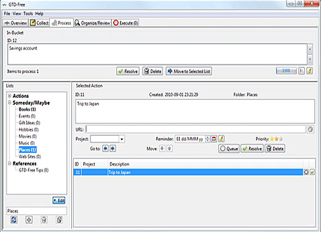The height and width of the screenshot is (232, 321).
Task: Open the Help menu
Action: pos(39,14)
